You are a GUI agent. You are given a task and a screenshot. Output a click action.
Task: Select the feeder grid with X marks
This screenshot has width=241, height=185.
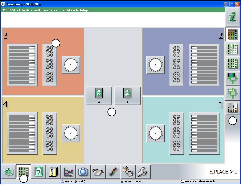point(232,63)
